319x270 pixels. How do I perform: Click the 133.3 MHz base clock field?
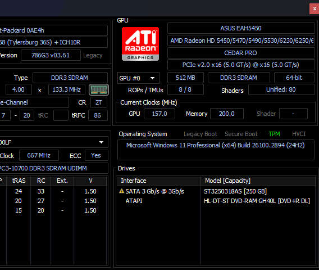point(67,89)
